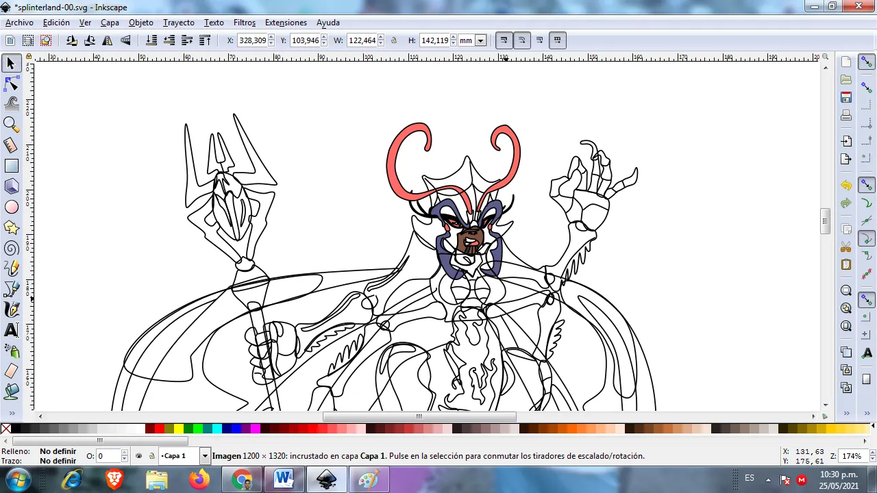Screen dimensions: 877x493
Task: Select the Ellipse tool
Action: click(12, 207)
